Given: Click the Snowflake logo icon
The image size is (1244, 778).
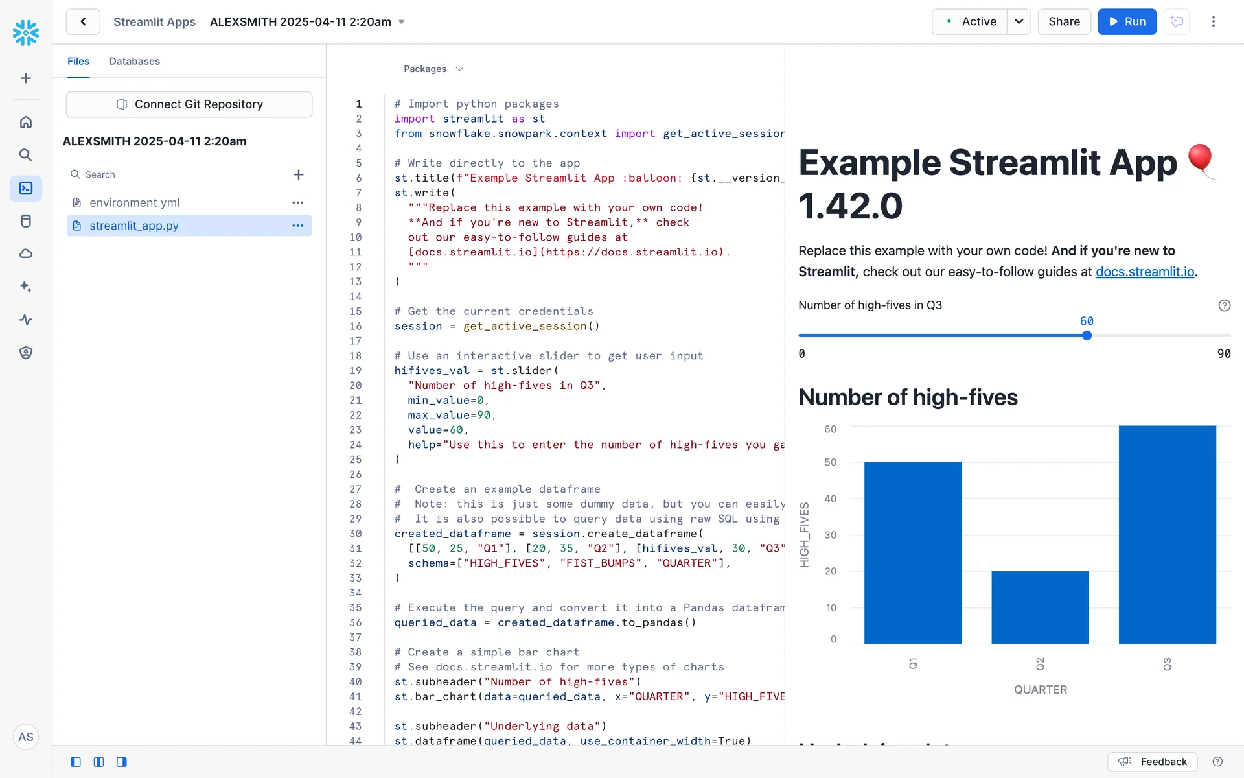Looking at the screenshot, I should pos(26,32).
